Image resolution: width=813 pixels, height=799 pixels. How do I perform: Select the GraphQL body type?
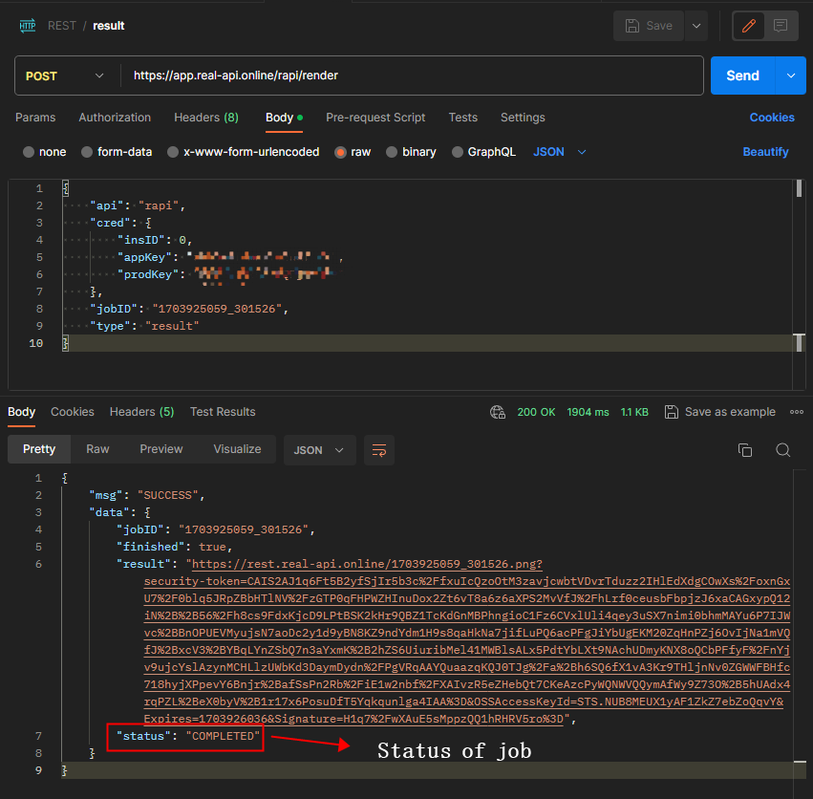(x=458, y=152)
